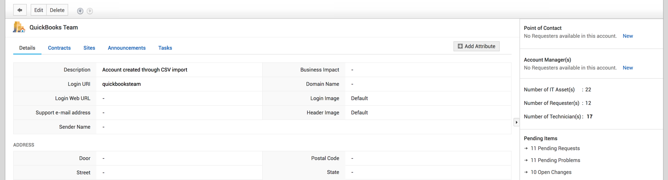Go to the previous account record
The width and height of the screenshot is (668, 180).
[x=80, y=11]
